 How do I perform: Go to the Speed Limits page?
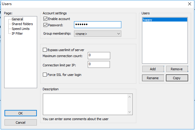21,29
